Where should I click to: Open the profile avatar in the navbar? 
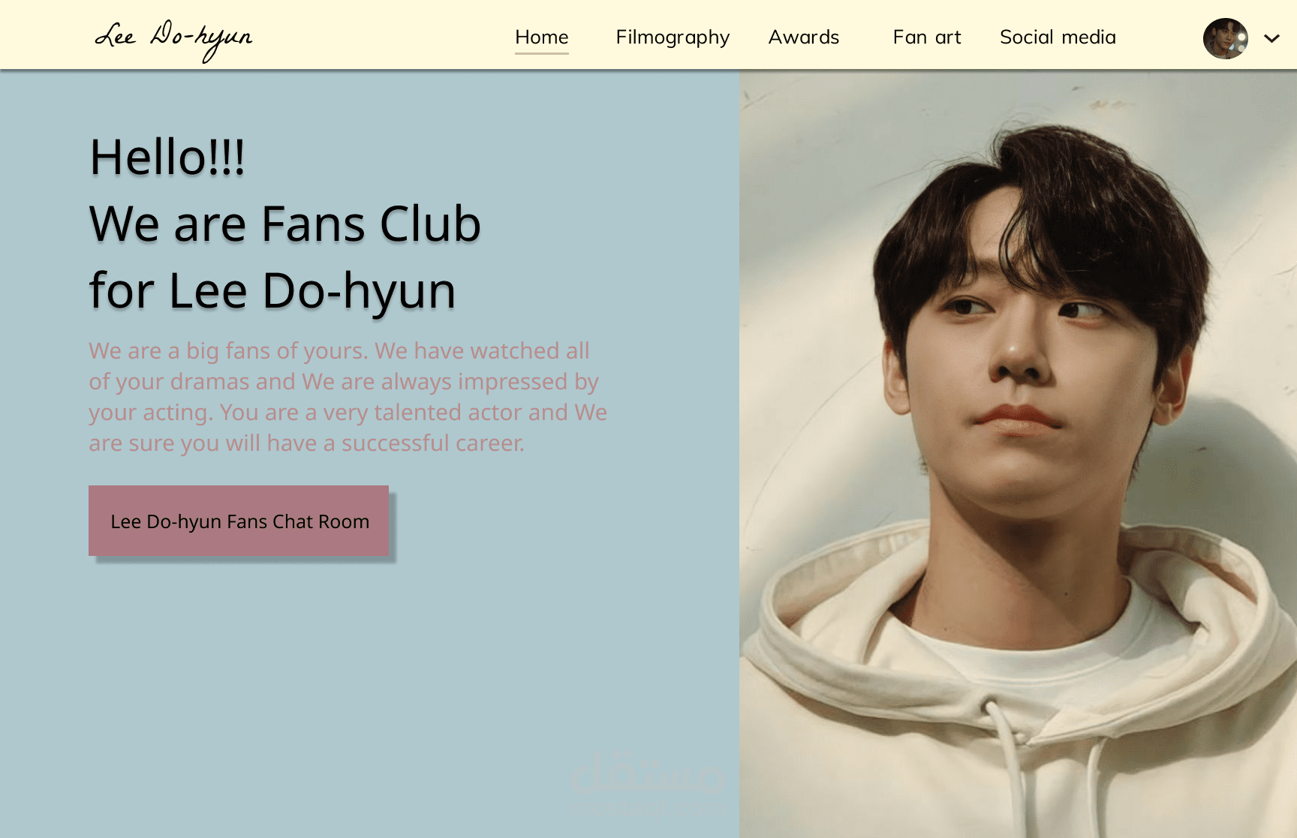pos(1225,38)
